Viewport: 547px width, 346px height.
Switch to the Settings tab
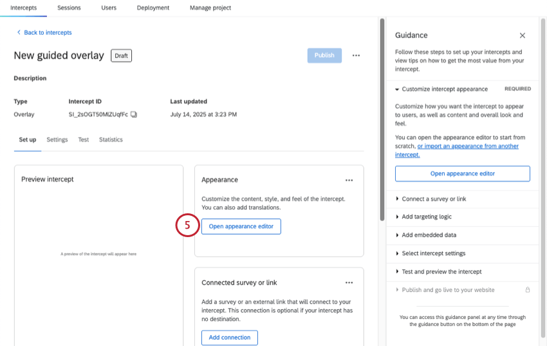tap(57, 140)
